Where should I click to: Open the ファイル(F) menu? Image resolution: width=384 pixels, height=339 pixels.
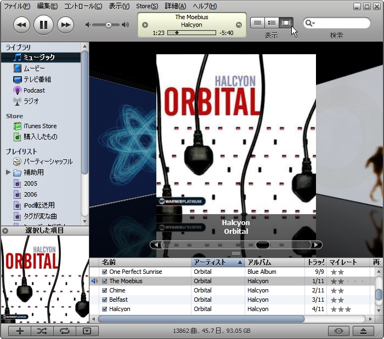pyautogui.click(x=17, y=6)
